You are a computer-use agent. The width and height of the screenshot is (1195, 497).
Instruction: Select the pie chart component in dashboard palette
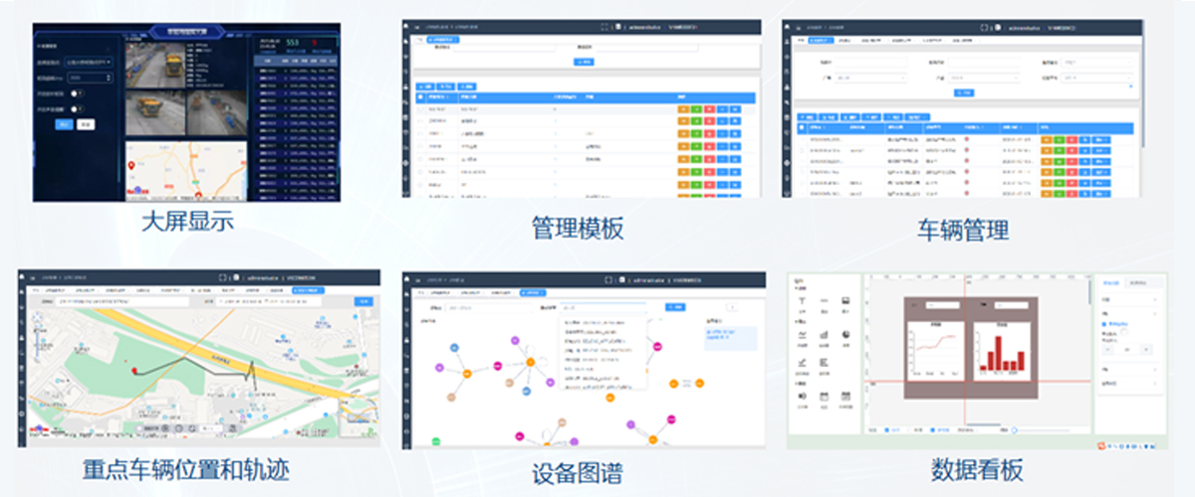point(845,336)
